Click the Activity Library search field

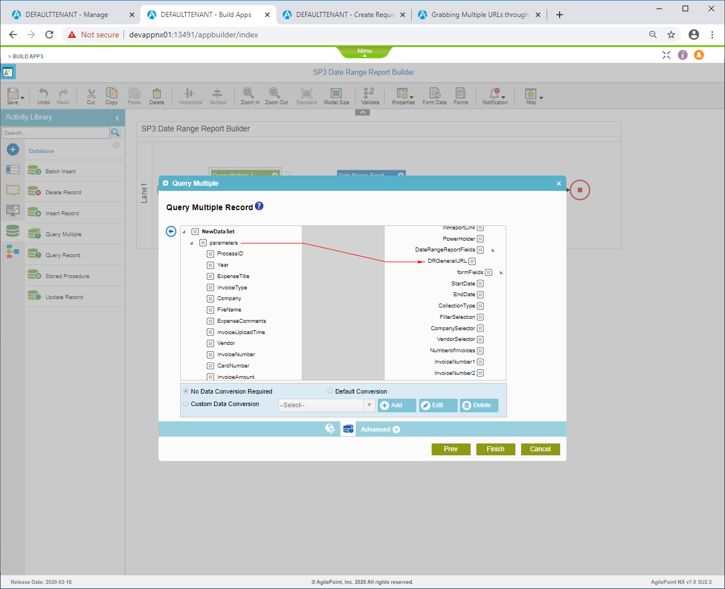(56, 133)
